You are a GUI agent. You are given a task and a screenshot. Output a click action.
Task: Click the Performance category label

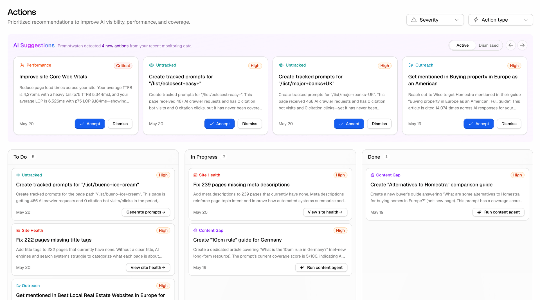[39, 65]
